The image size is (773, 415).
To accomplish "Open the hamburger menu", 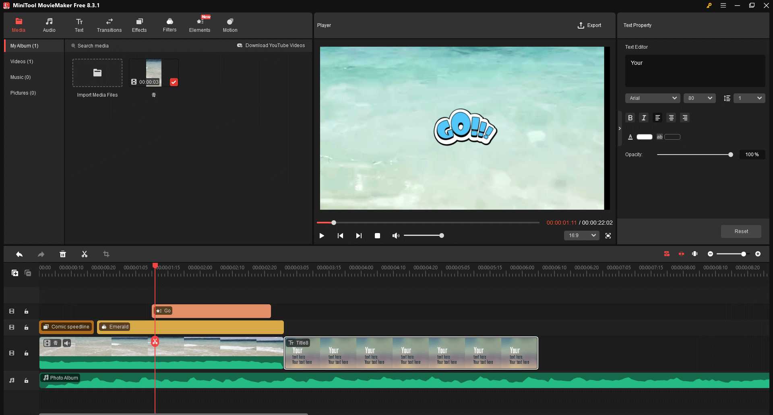I will [x=723, y=6].
